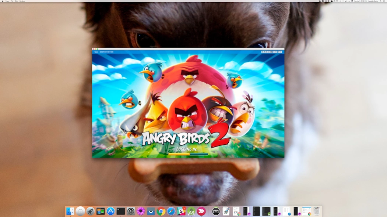Launch Sketch from the Dock
Image resolution: width=387 pixels, height=217 pixels.
click(x=181, y=211)
